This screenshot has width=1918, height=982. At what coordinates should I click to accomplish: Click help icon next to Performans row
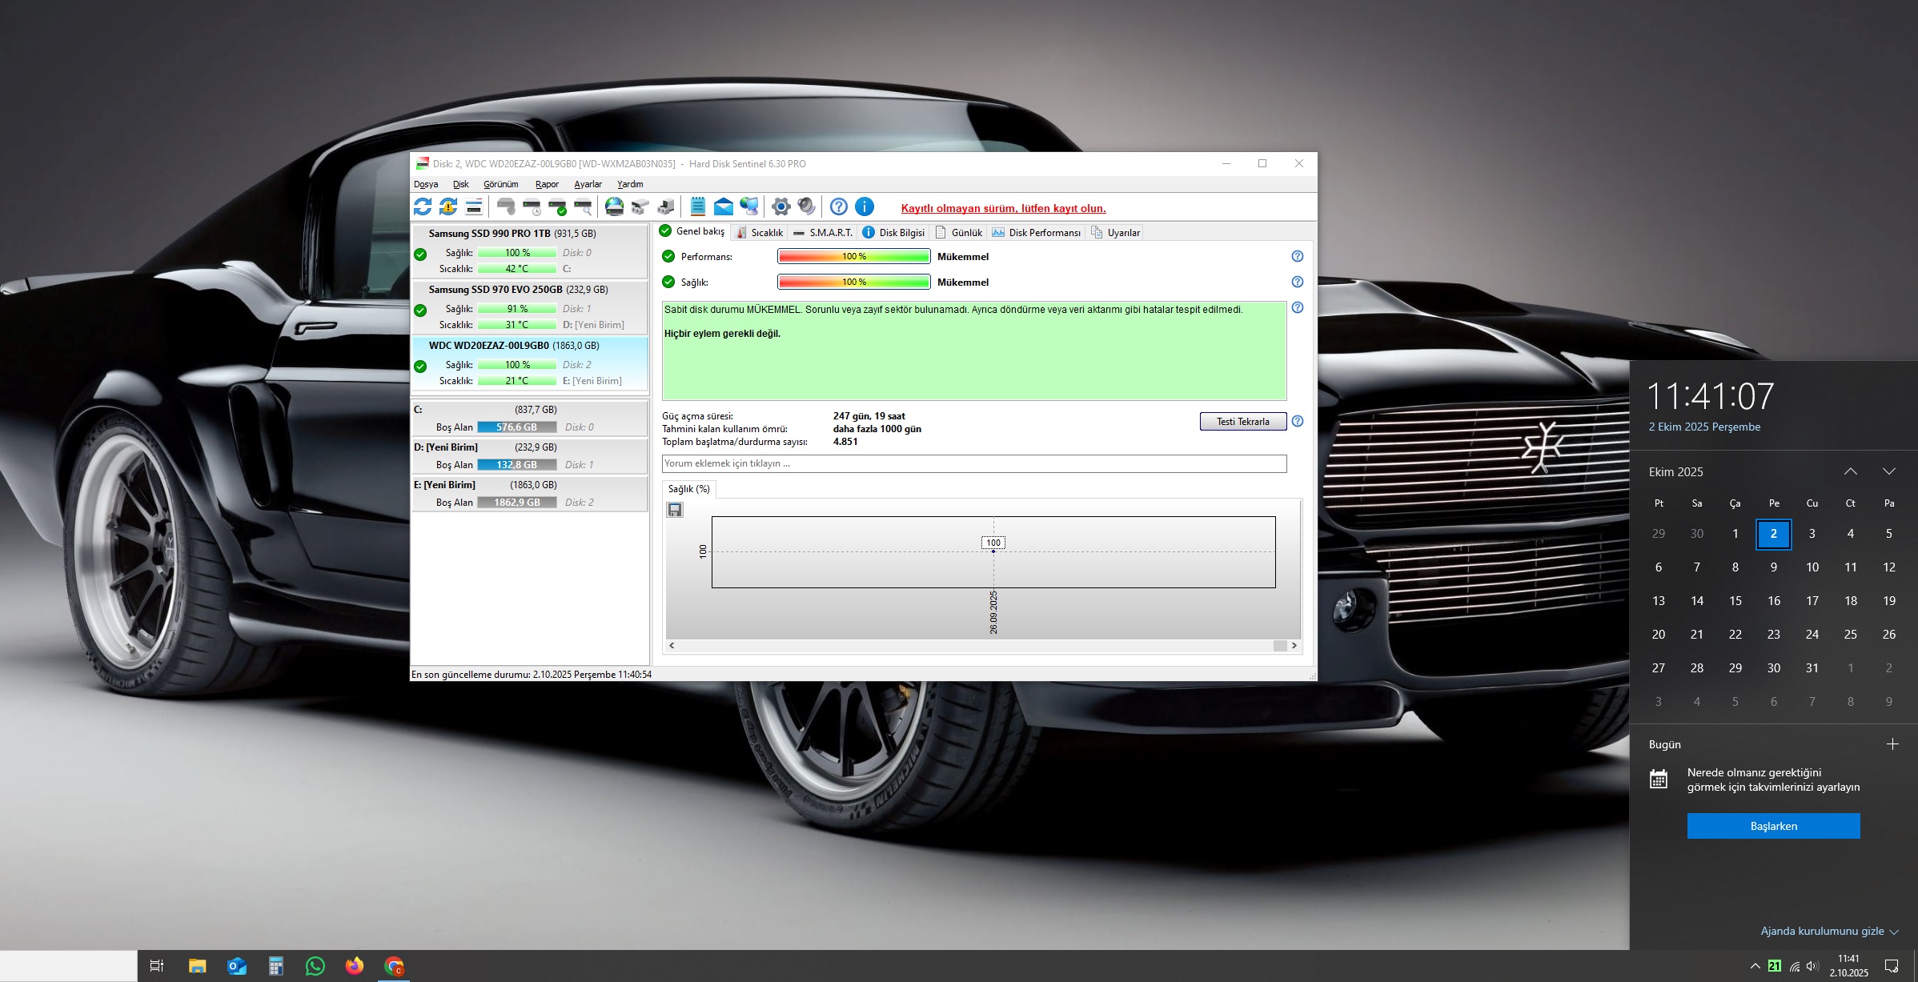point(1298,256)
